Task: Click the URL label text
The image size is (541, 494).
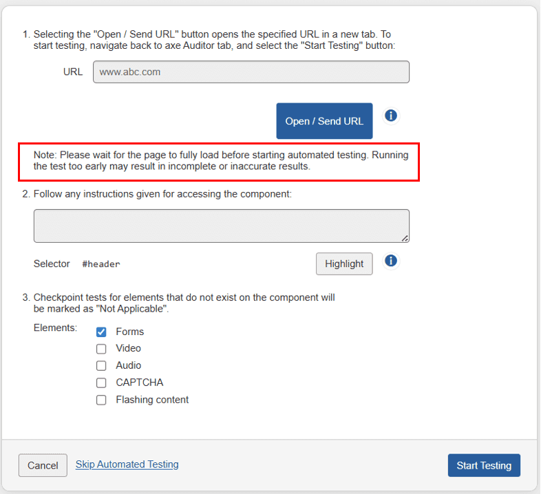Action: [73, 72]
